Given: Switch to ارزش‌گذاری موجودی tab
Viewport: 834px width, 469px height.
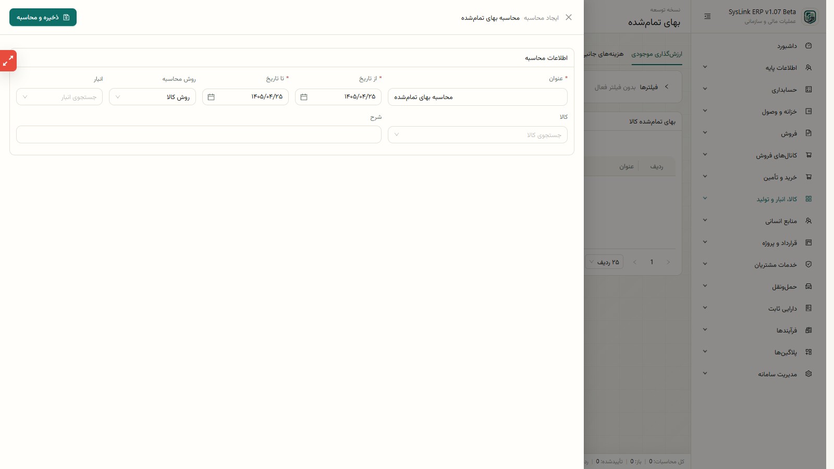Looking at the screenshot, I should point(657,54).
